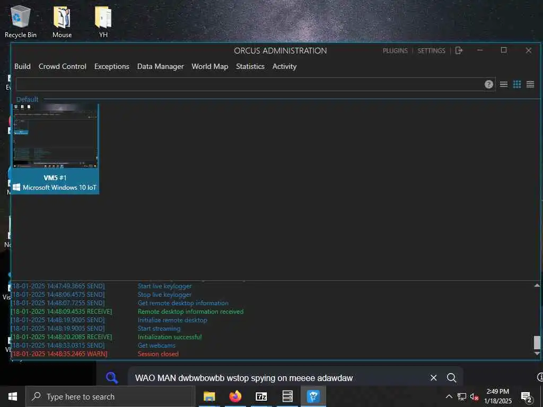The image size is (543, 407).
Task: Click the 'Get webcams' log entry
Action: pos(156,346)
